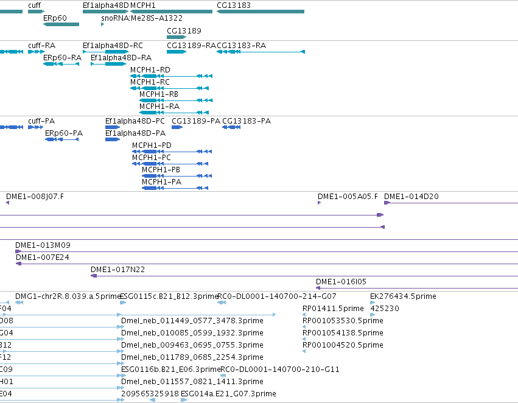This screenshot has height=403, width=518.
Task: Click the Ef1alpha48D-PC protein bar
Action: [x=113, y=127]
